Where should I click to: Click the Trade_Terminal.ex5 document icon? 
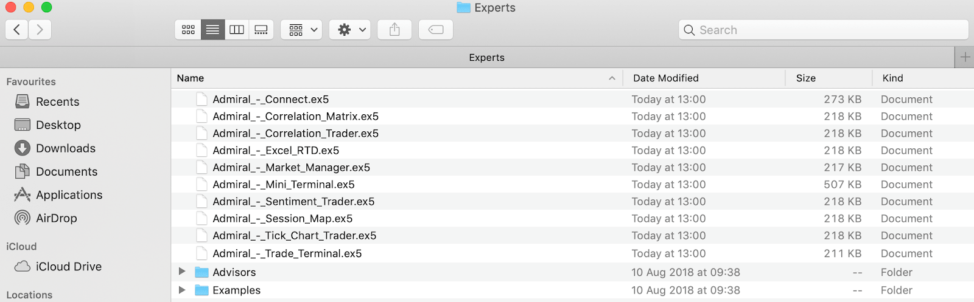tap(201, 253)
